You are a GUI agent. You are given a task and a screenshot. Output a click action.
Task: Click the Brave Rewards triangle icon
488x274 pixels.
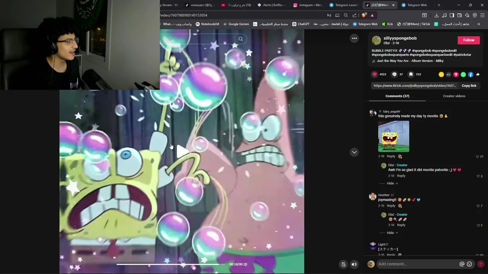[x=372, y=15]
